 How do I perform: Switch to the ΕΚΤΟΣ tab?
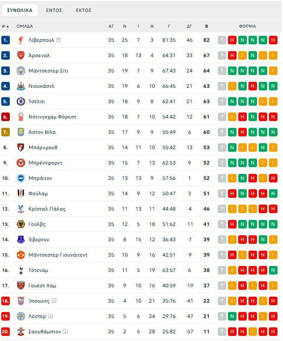pyautogui.click(x=84, y=10)
